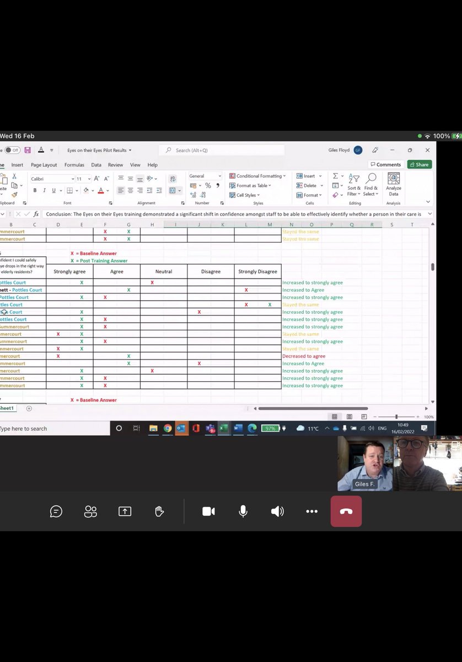Screen dimensions: 462x662
Task: Decrease the font size
Action: [106, 178]
